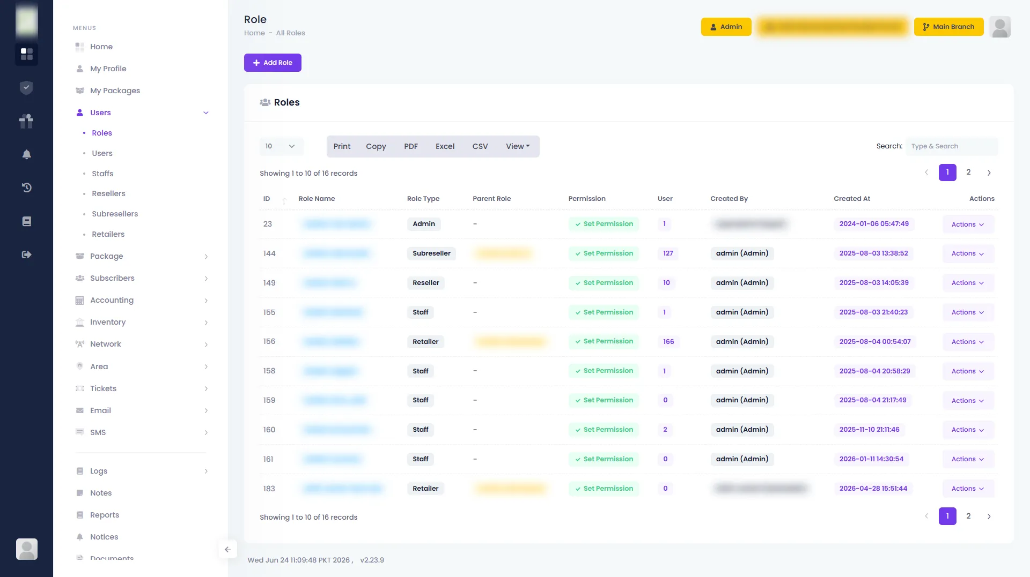Click the Print export button
Viewport: 1030px width, 577px height.
[342, 146]
